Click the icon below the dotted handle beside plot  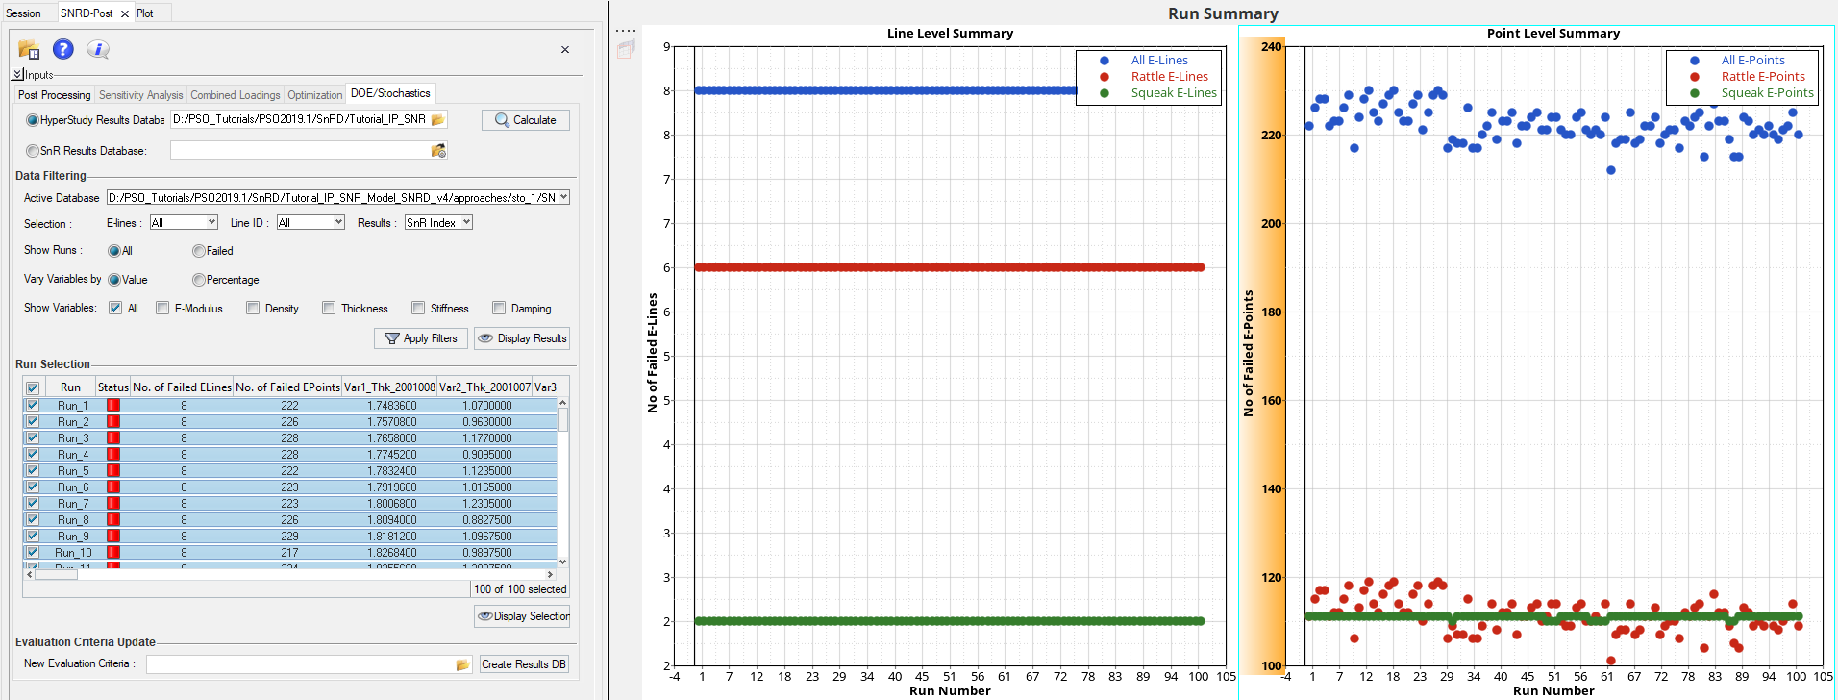[x=626, y=50]
